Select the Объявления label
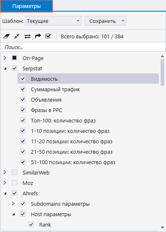 [46, 100]
